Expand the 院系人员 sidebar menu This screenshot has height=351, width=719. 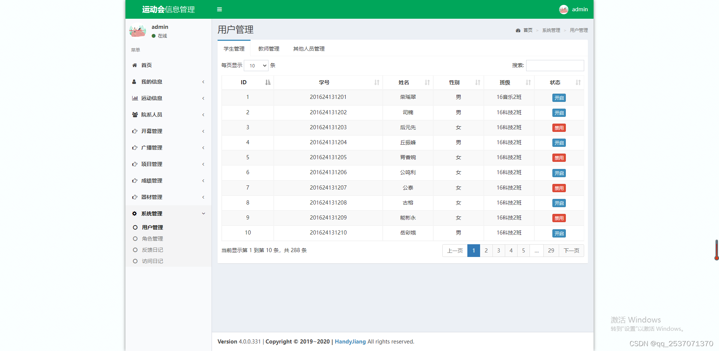pyautogui.click(x=169, y=115)
